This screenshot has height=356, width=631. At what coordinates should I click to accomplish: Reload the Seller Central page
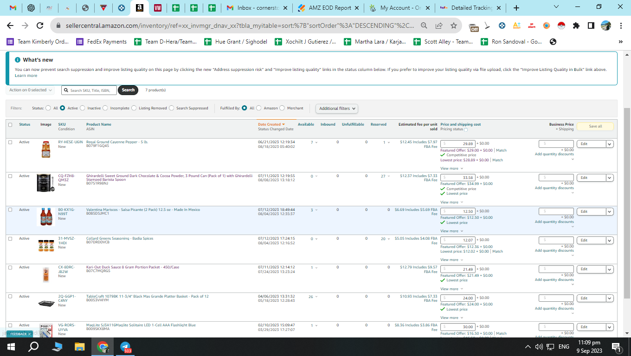40,26
